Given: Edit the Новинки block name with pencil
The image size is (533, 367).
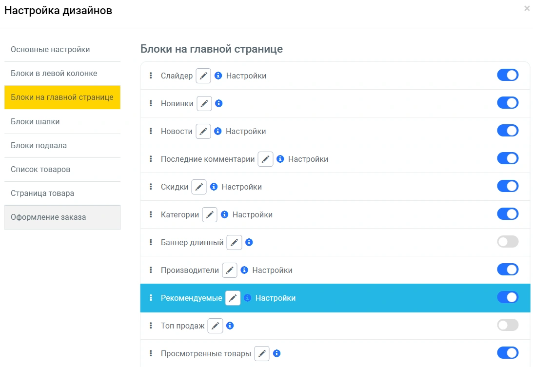Looking at the screenshot, I should point(204,104).
